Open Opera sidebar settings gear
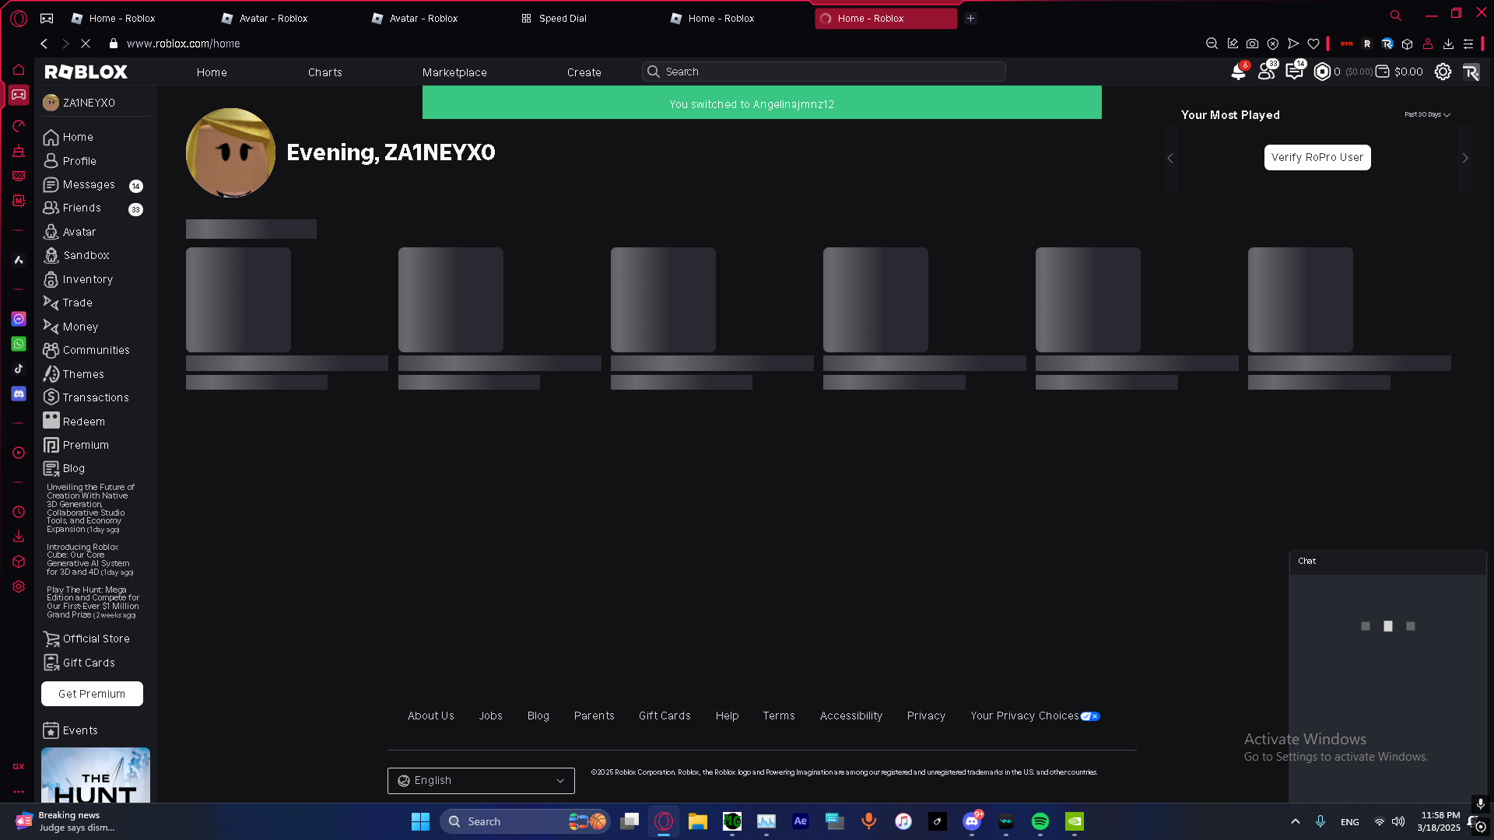This screenshot has height=840, width=1494. tap(19, 586)
